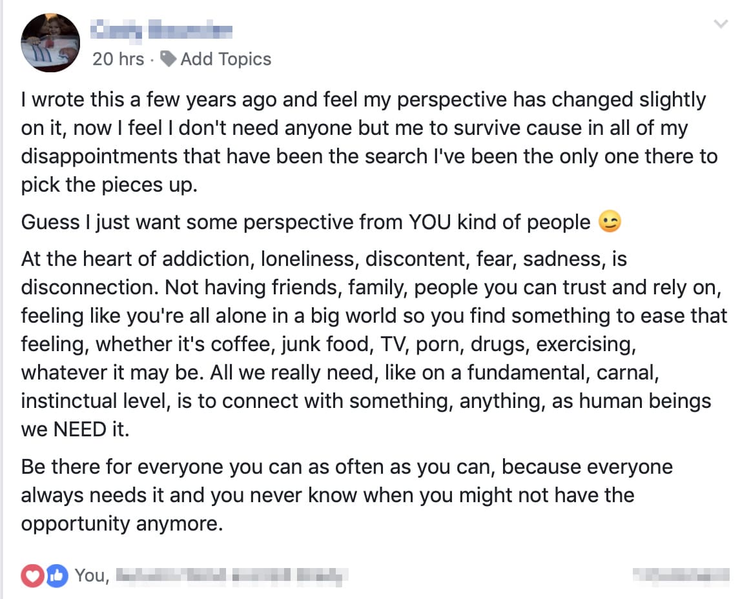
Task: Select the "Add Topics" link
Action: [x=225, y=59]
